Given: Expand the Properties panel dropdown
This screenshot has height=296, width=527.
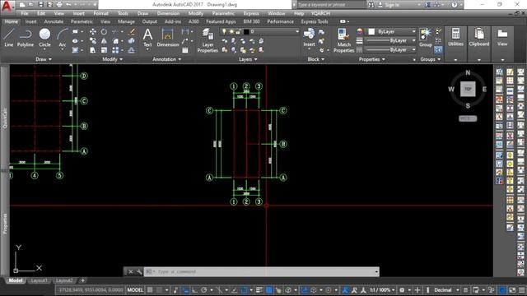Looking at the screenshot, I should [x=371, y=59].
